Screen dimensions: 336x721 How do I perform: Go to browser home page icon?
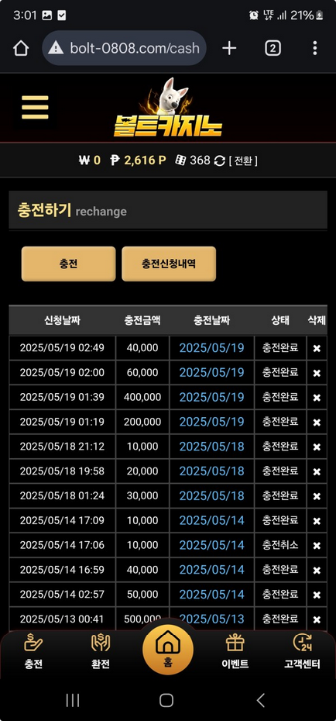click(21, 48)
